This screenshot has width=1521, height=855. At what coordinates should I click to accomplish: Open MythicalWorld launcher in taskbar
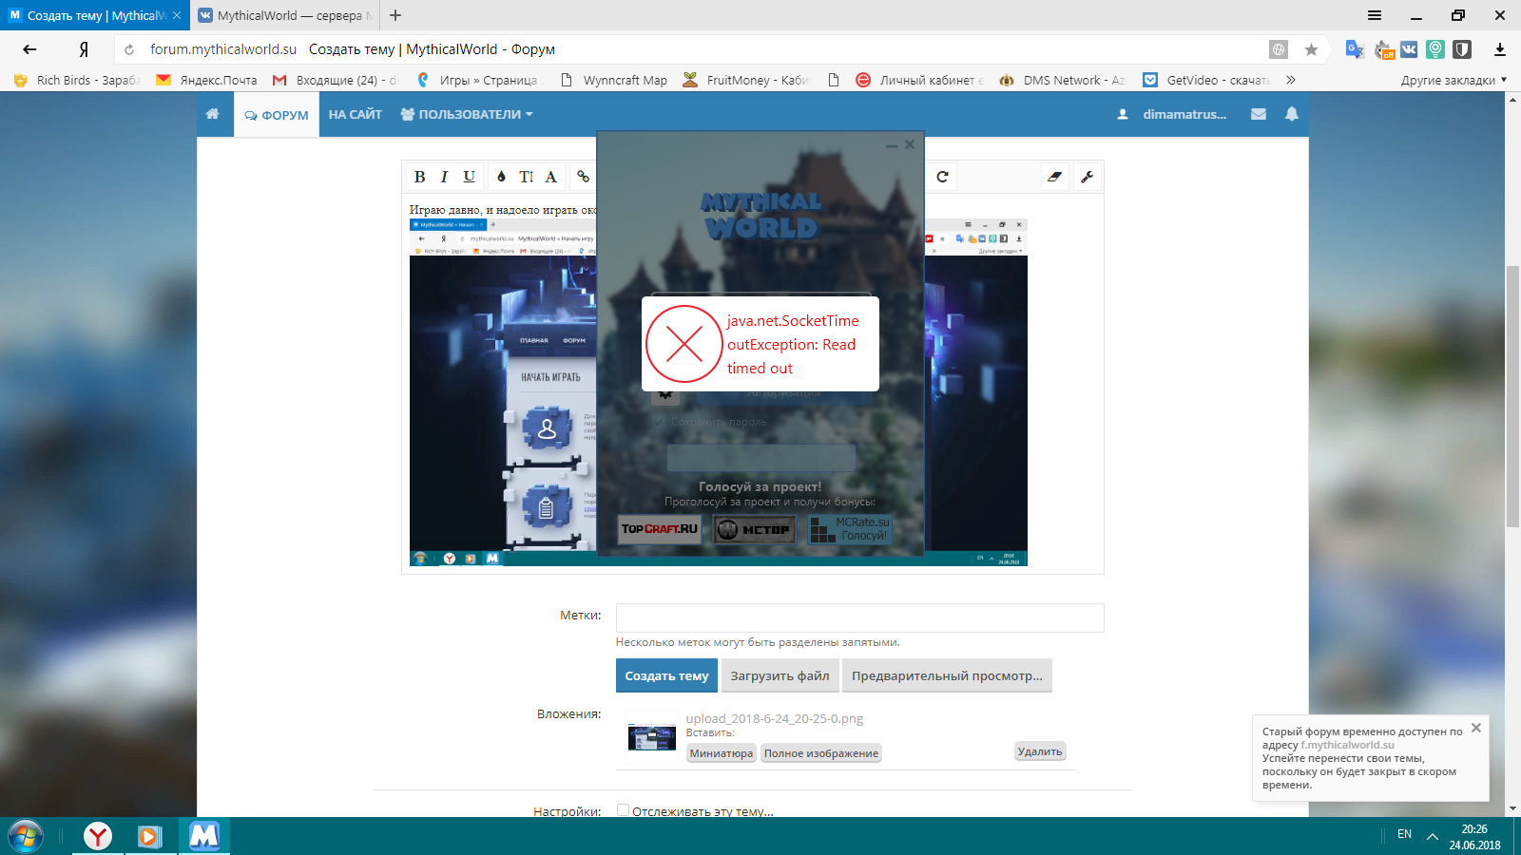(x=203, y=836)
